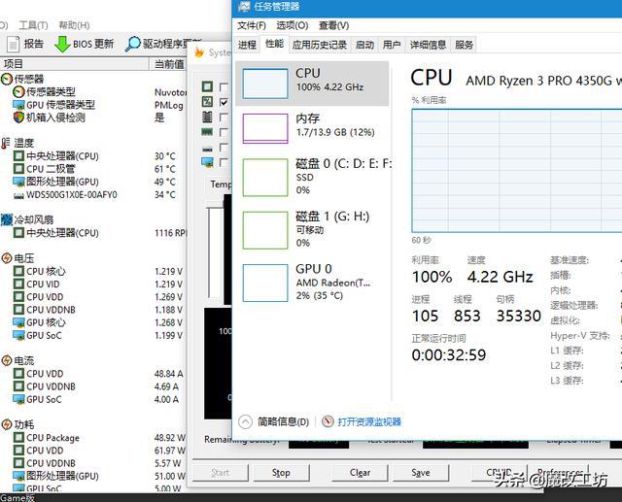Viewport: 622px width, 502px height.
Task: Click the Task Manager title bar icon
Action: 244,7
